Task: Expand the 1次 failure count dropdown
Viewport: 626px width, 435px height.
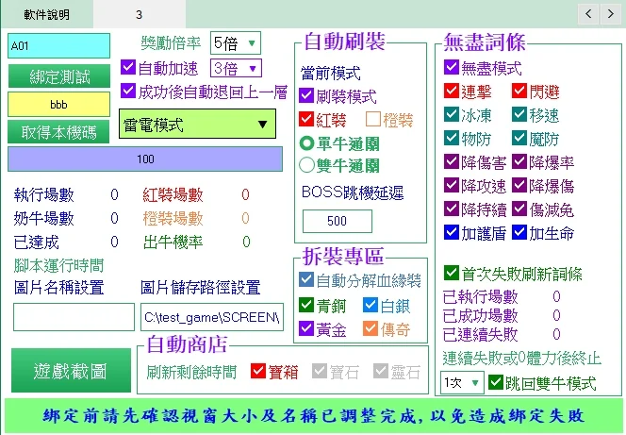Action: [462, 383]
